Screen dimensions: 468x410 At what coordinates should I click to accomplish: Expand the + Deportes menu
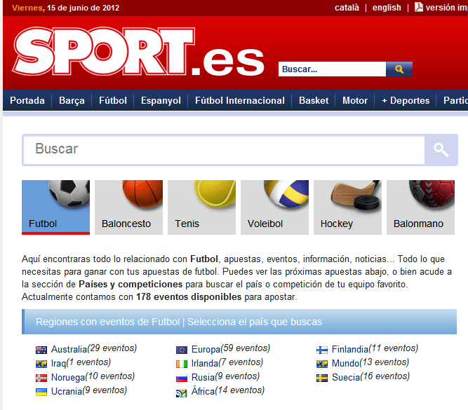406,100
